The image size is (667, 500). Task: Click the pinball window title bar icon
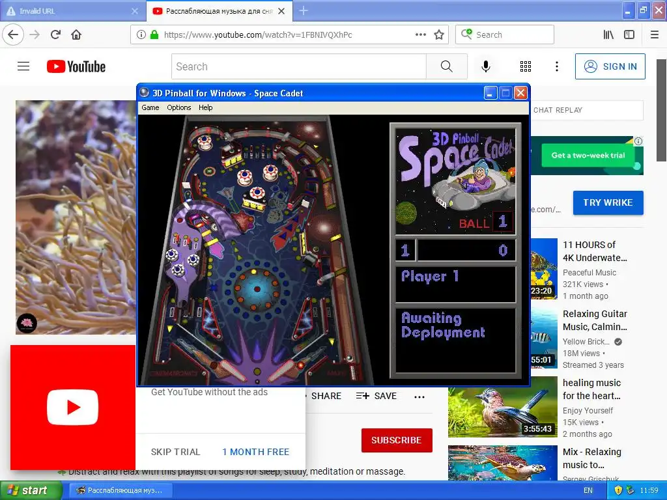coord(145,92)
